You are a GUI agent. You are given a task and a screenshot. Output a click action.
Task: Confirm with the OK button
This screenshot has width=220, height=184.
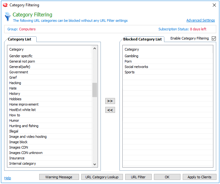pos(167,177)
